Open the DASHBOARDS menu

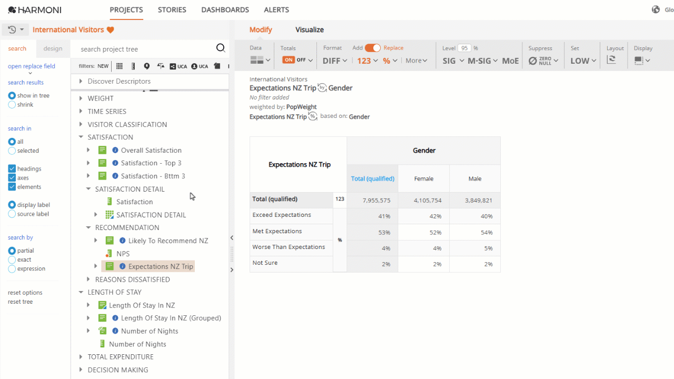coord(225,9)
